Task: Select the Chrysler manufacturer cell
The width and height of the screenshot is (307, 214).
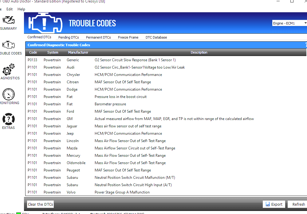Action: coord(73,75)
